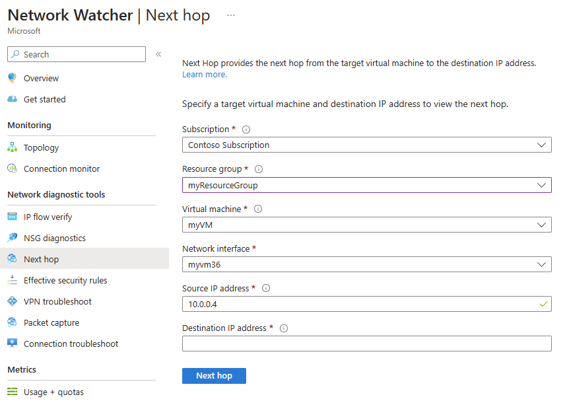This screenshot has width=563, height=403.
Task: Open the Subscription dropdown
Action: [x=367, y=145]
